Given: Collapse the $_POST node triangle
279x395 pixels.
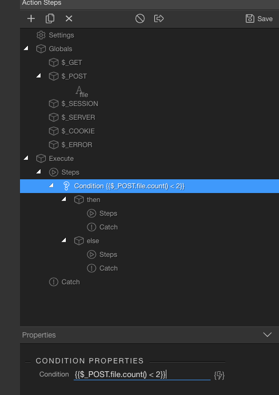Looking at the screenshot, I should click(38, 75).
